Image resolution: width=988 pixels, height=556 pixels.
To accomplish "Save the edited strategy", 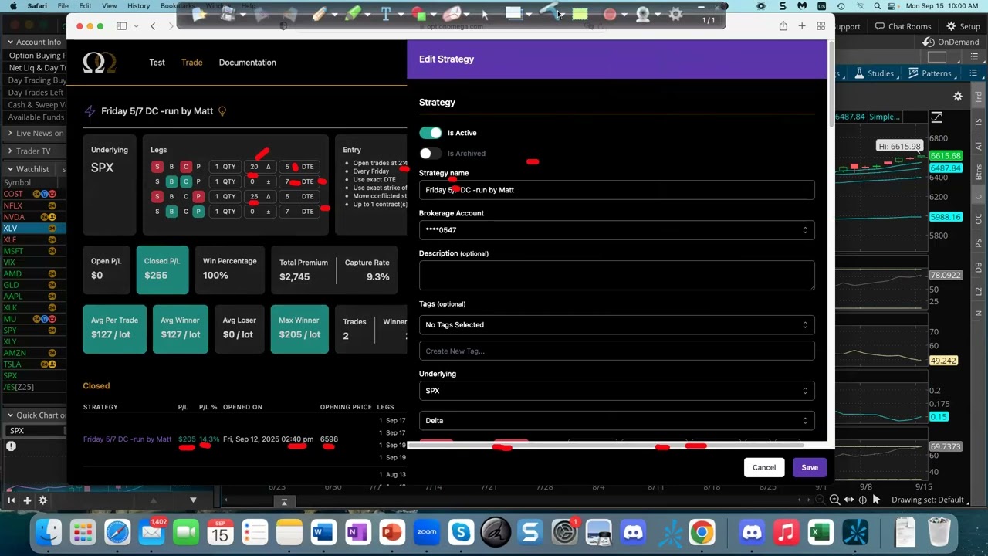I will [x=810, y=467].
